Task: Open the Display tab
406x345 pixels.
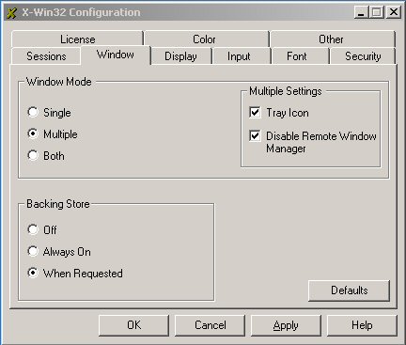Action: 180,56
